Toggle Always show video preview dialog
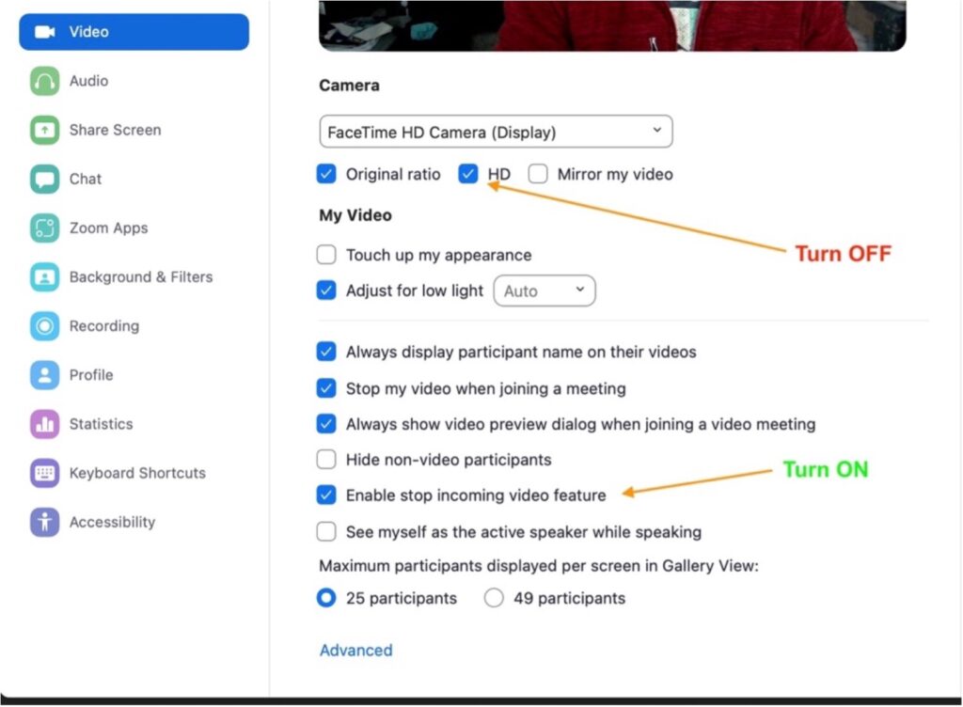963x707 pixels. tap(326, 424)
